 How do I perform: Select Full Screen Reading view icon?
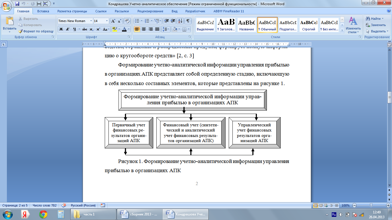[x=321, y=205]
